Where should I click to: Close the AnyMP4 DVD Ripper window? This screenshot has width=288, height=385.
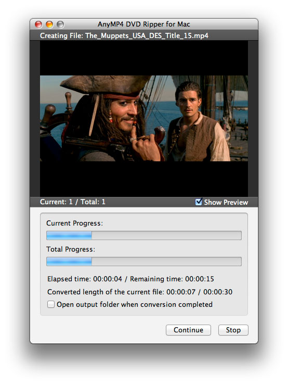tap(38, 24)
